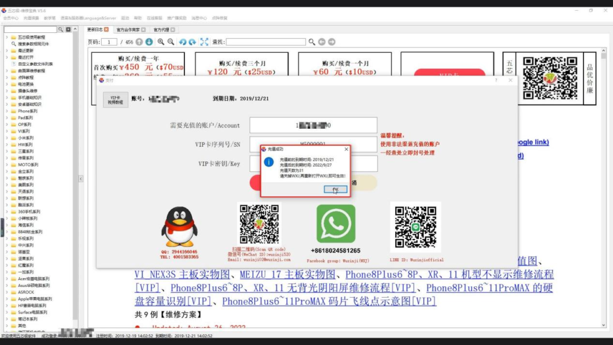Open the MEIZU_17 主板实物图 link
The width and height of the screenshot is (613, 345).
click(x=287, y=274)
